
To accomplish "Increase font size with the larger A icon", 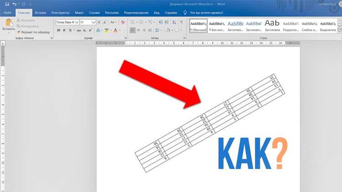I will [x=99, y=22].
